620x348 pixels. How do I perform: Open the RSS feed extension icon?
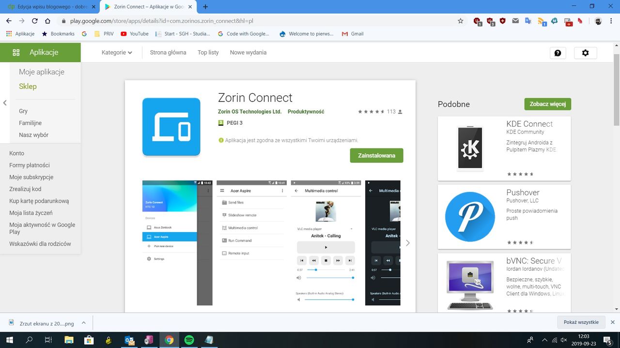542,21
